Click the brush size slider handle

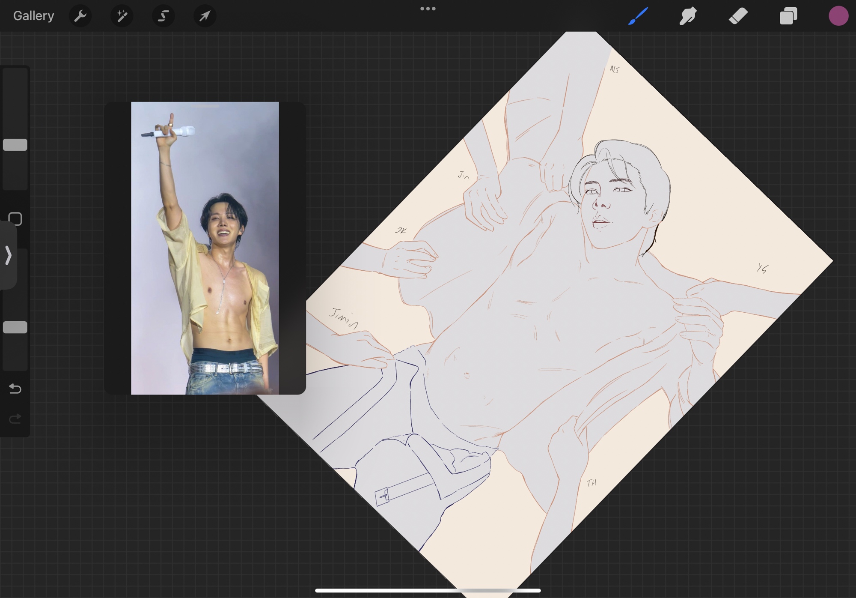tap(15, 145)
